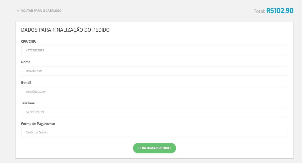The height and width of the screenshot is (163, 302).
Task: Click the 51999999999 phone number text
Action: (x=35, y=112)
